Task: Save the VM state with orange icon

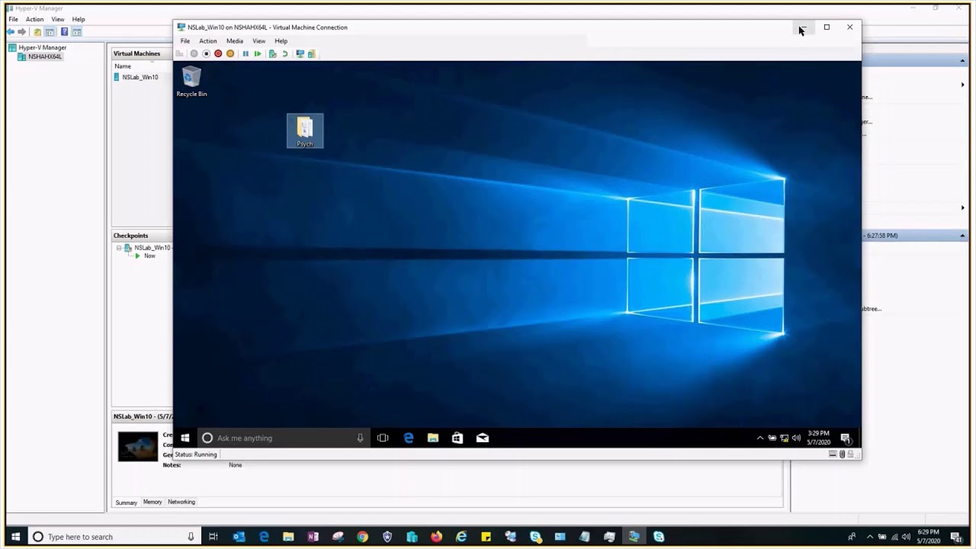Action: tap(230, 53)
